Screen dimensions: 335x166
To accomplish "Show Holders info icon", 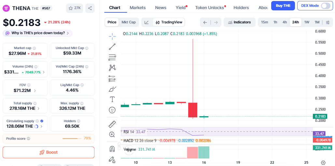I will [x=79, y=121].
